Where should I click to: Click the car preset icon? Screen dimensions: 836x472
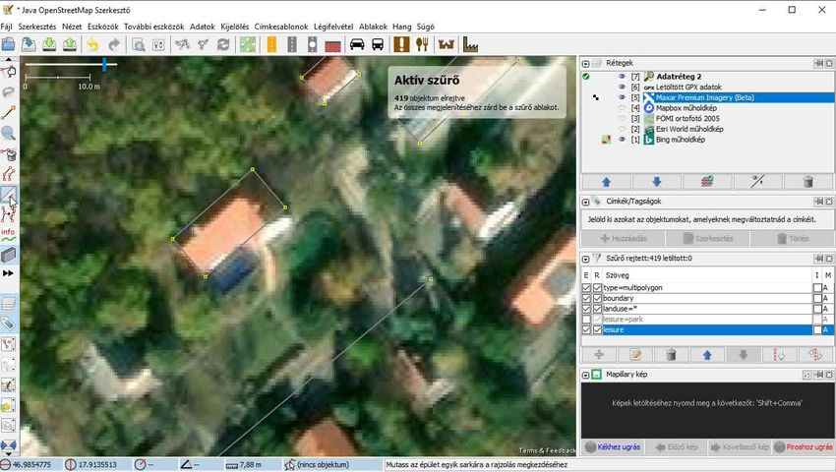click(x=357, y=45)
